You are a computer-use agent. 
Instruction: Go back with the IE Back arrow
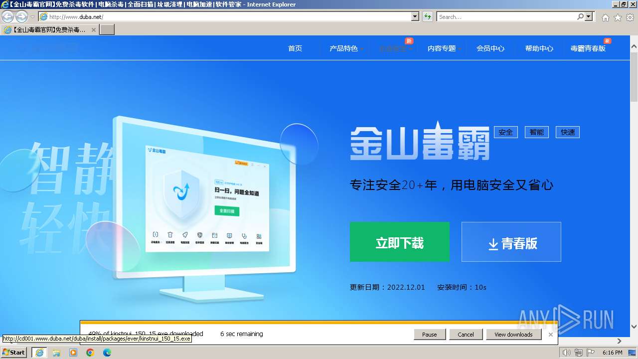click(7, 17)
